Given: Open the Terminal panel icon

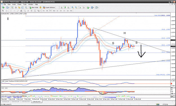Looking at the screenshot, I should 23,8.
